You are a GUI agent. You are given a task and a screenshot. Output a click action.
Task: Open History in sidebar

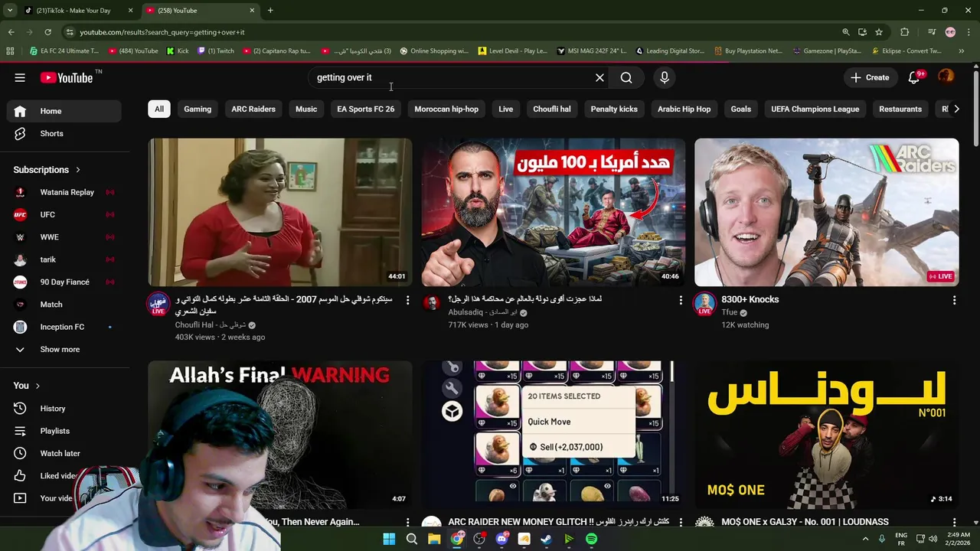tap(64, 409)
